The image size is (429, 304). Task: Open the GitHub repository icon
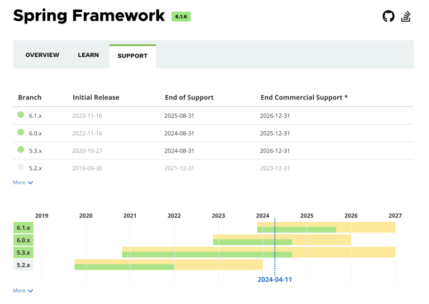point(389,16)
